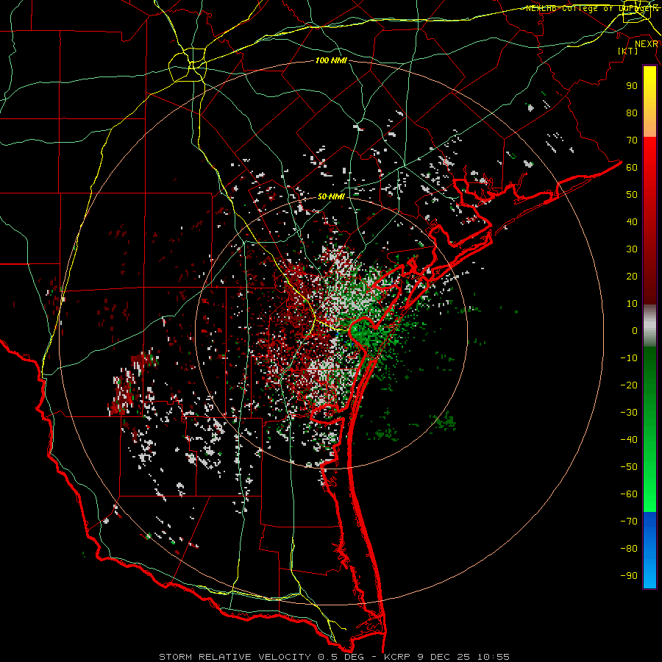Click the 30 value on the velocity scale
The height and width of the screenshot is (662, 662).
(x=632, y=249)
